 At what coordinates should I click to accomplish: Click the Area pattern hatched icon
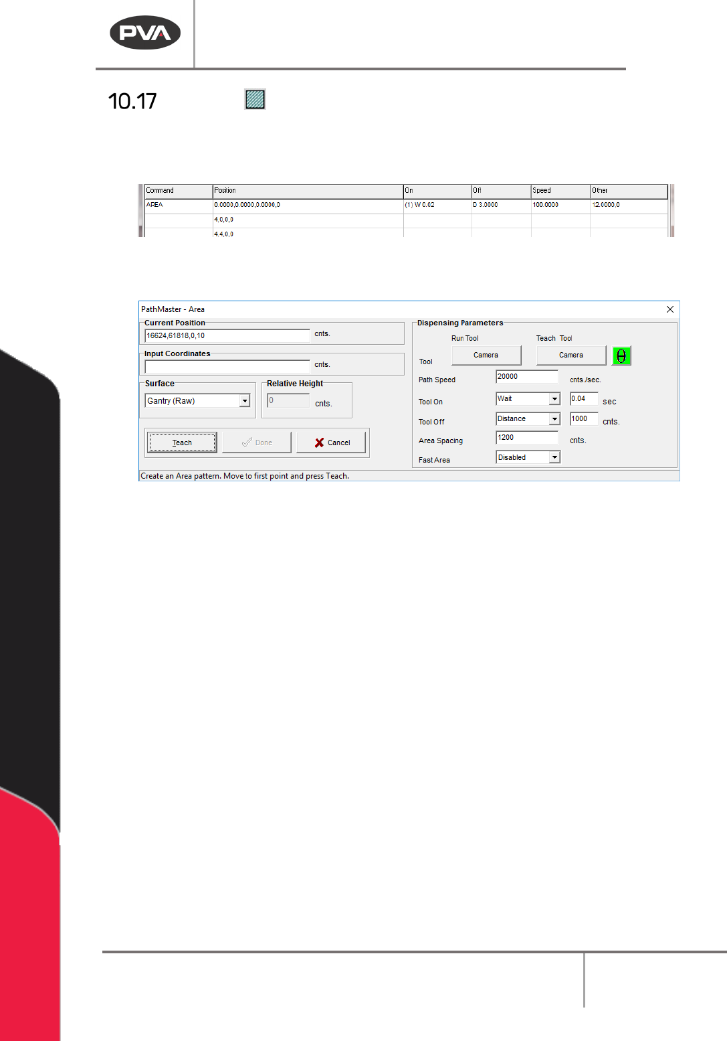(x=255, y=99)
